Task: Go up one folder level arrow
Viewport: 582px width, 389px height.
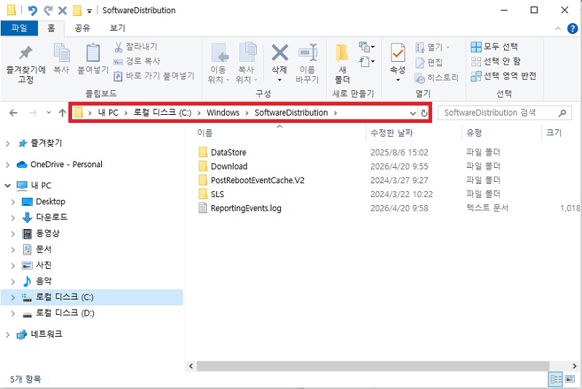Action: tap(62, 113)
